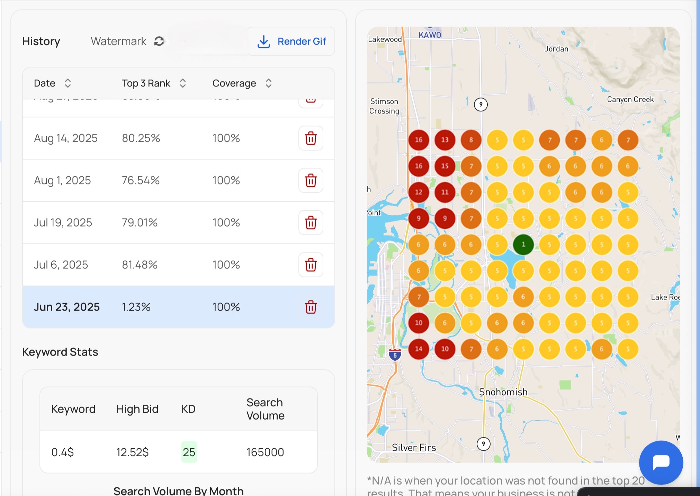Refresh the Watermark setting icon

(x=159, y=41)
